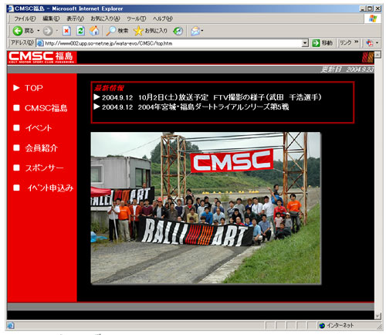Expand the address bar dropdown arrow
Screen dimensions: 386x335
pyautogui.click(x=305, y=43)
